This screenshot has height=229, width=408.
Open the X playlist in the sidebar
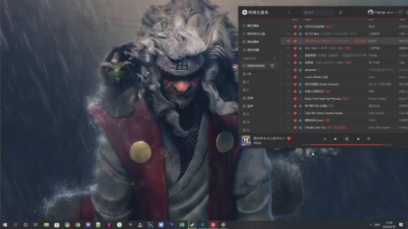click(x=246, y=82)
